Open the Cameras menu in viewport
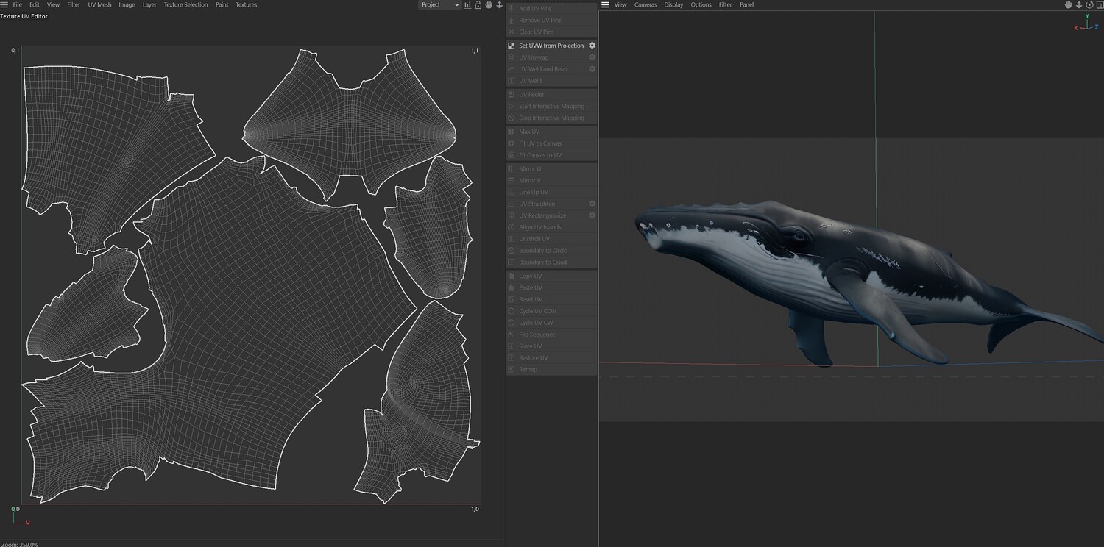Viewport: 1104px width, 547px height. (x=645, y=5)
